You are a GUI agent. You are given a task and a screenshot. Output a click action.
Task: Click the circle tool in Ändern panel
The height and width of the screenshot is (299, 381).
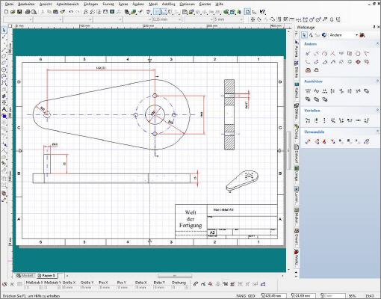tap(358, 54)
